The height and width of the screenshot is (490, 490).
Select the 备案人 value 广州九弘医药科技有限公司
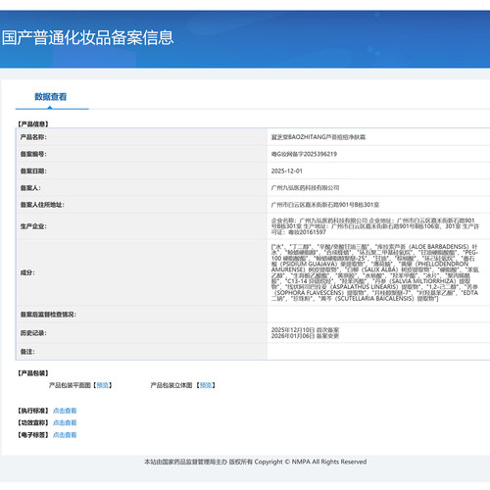point(305,188)
